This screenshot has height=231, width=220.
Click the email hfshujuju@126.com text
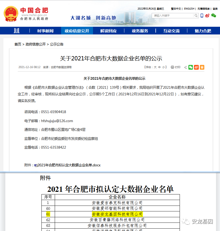tap(57, 121)
